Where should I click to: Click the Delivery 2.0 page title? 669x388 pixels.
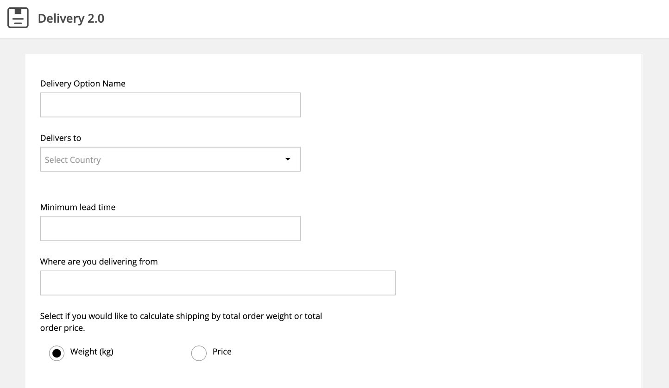[71, 18]
